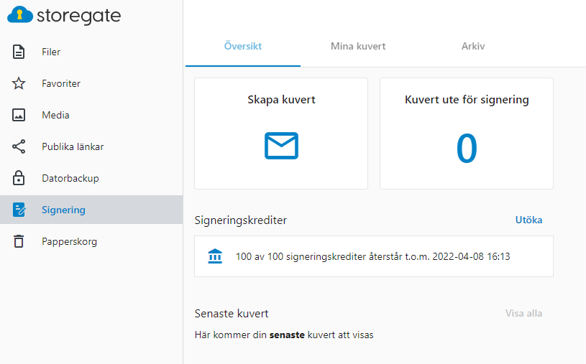Open Filer via its document icon

19,52
